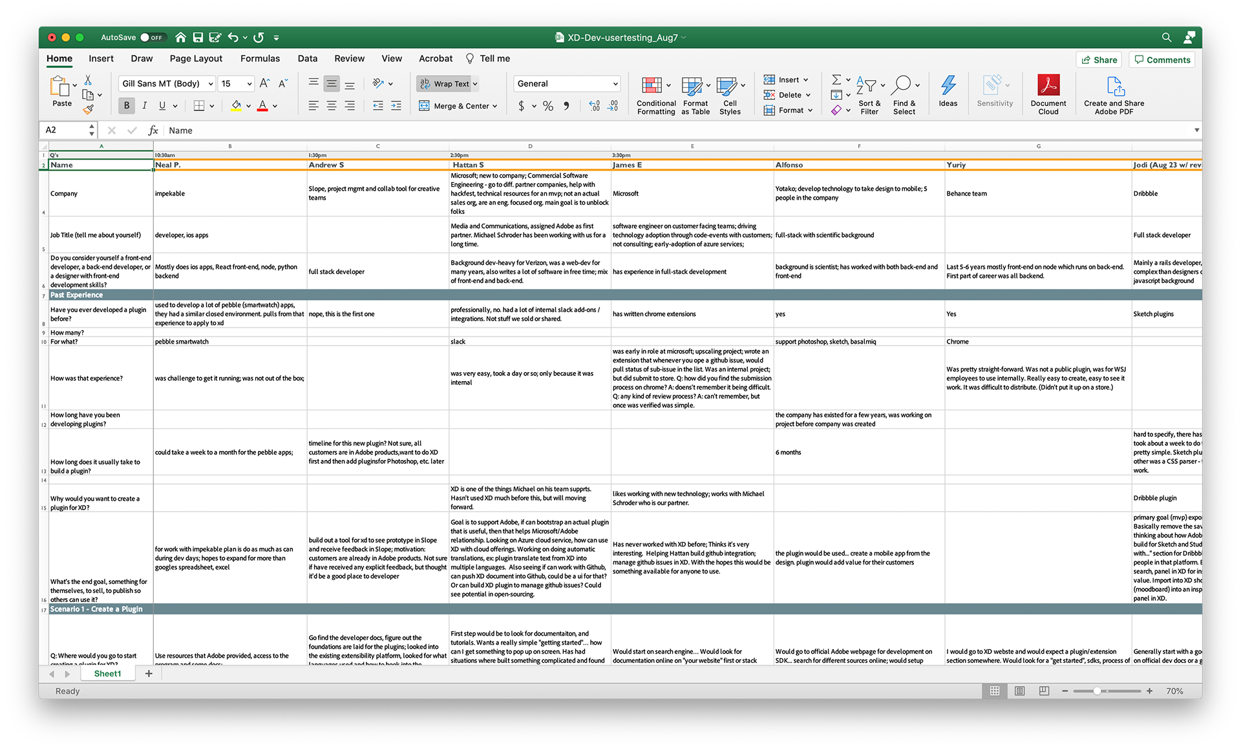
Task: Apply comma style format
Action: [x=566, y=106]
